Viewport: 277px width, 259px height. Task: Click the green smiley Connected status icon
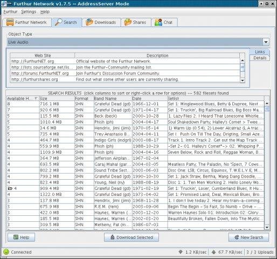tap(6, 251)
